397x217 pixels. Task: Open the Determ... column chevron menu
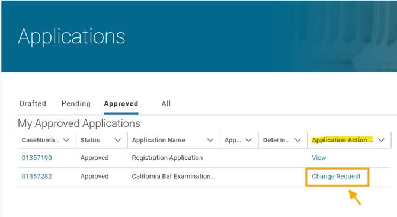click(x=297, y=140)
